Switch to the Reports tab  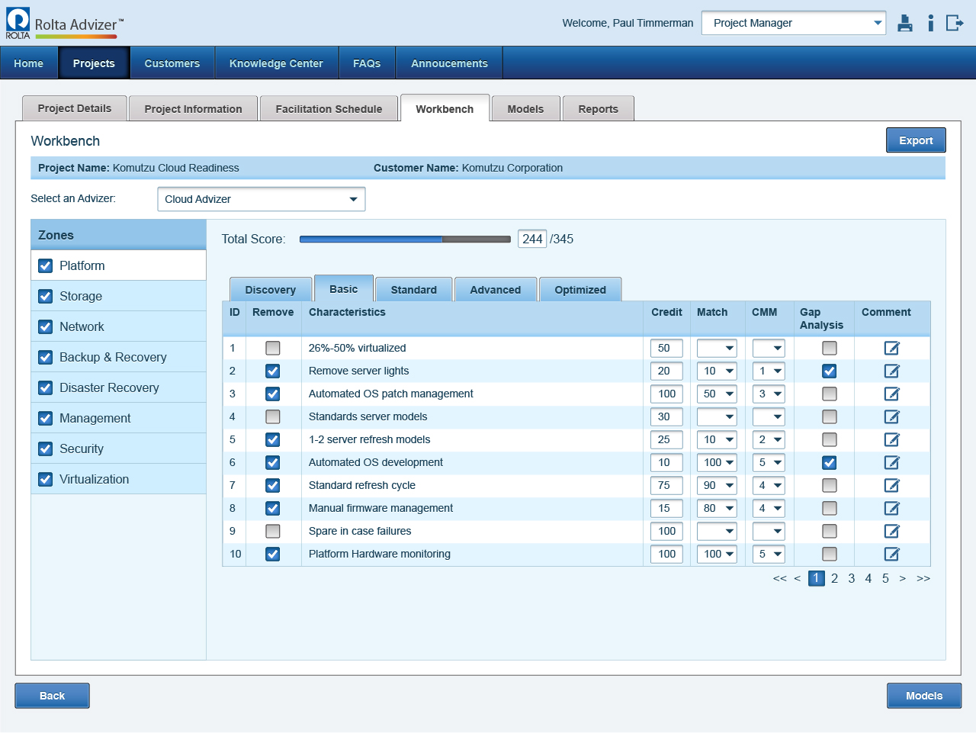(x=599, y=109)
